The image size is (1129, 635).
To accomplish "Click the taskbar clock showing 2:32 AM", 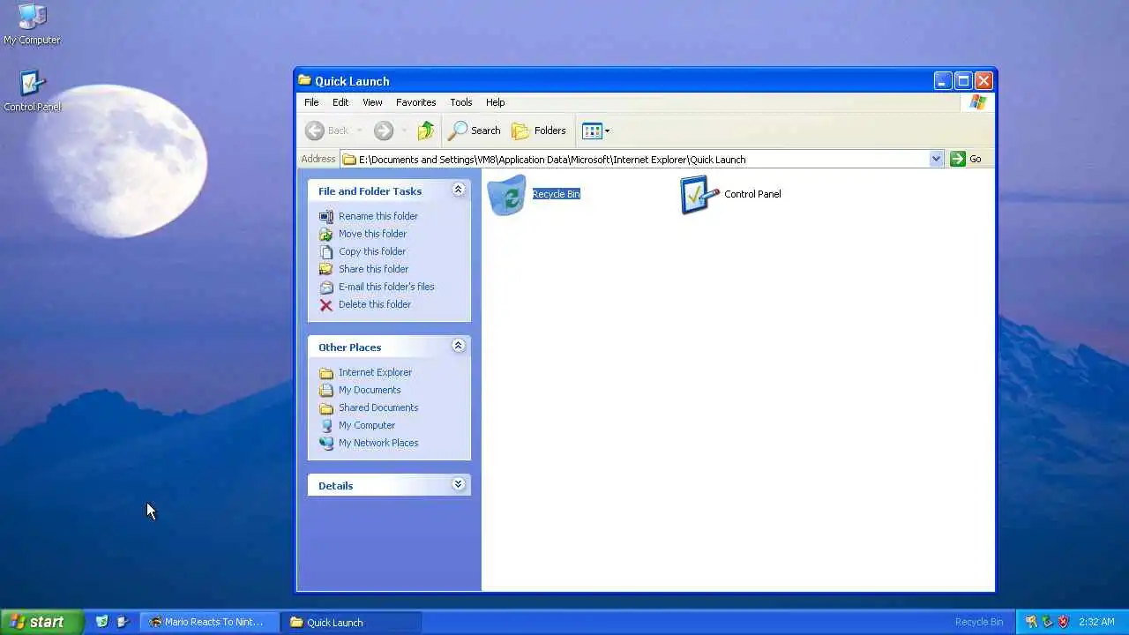I will tap(1096, 622).
